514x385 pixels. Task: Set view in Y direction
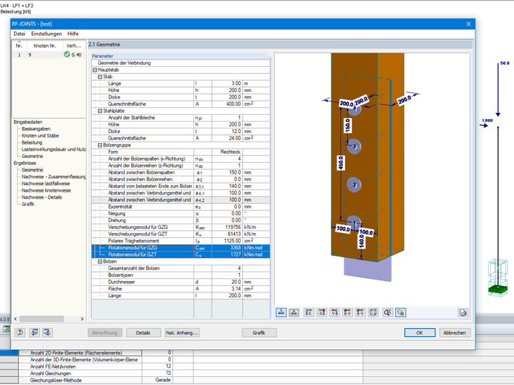click(334, 312)
